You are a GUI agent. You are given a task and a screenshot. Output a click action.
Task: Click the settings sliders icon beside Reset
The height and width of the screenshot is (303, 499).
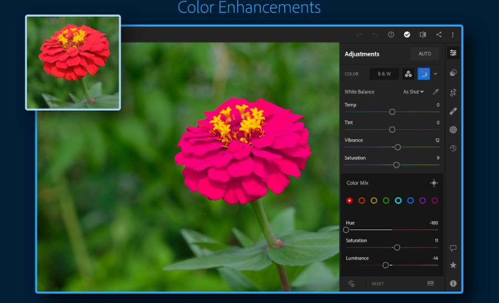click(351, 283)
